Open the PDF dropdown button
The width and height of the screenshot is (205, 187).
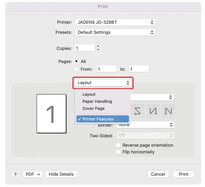click(x=33, y=174)
